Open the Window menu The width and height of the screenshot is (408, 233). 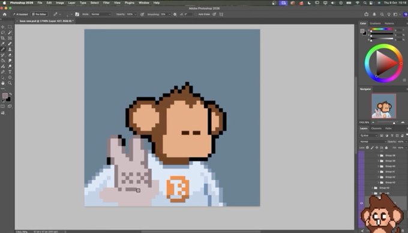143,3
